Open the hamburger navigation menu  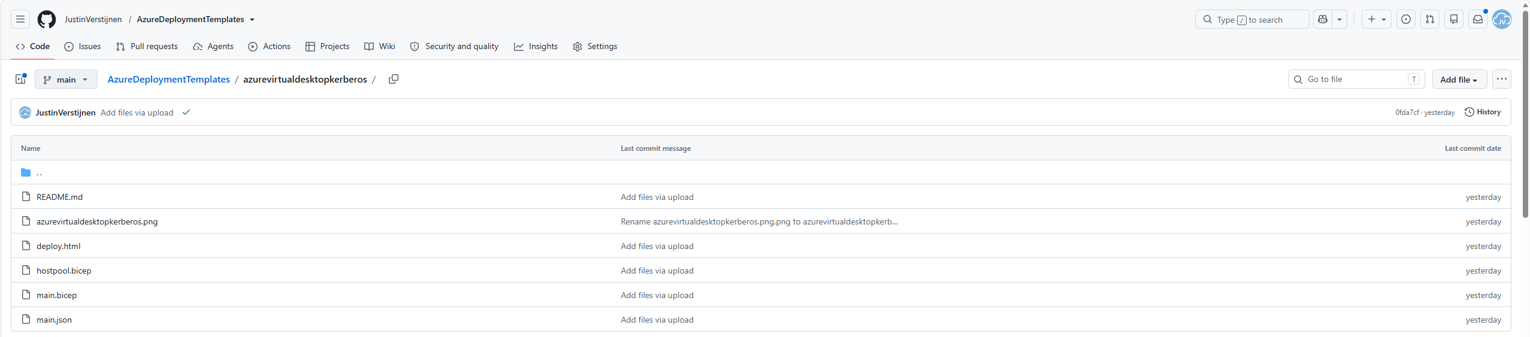click(x=20, y=19)
